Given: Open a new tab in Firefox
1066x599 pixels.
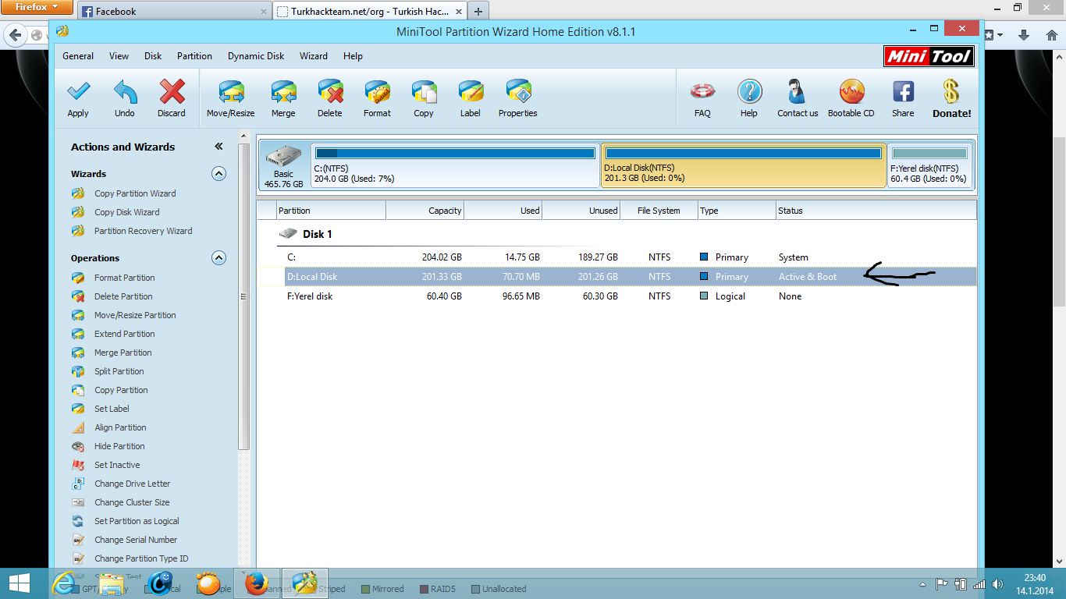Looking at the screenshot, I should (x=478, y=12).
